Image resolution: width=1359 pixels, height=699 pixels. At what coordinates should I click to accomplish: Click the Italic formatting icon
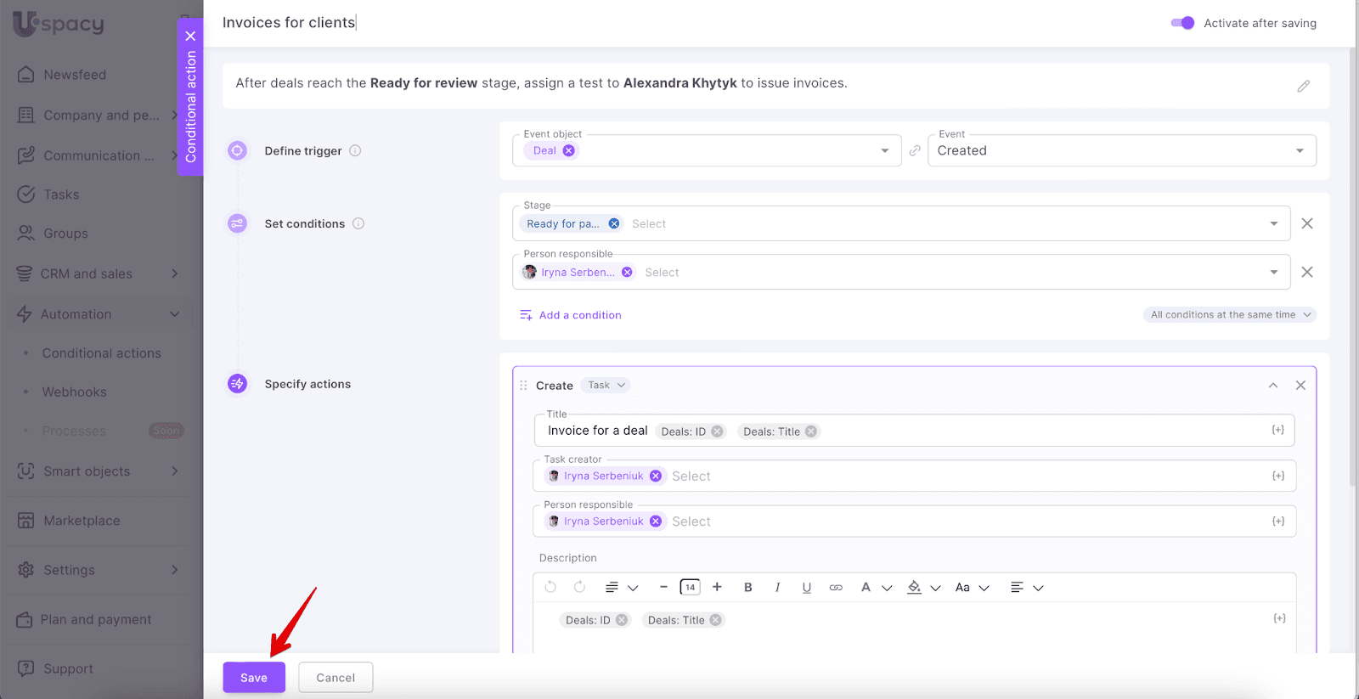pyautogui.click(x=777, y=588)
